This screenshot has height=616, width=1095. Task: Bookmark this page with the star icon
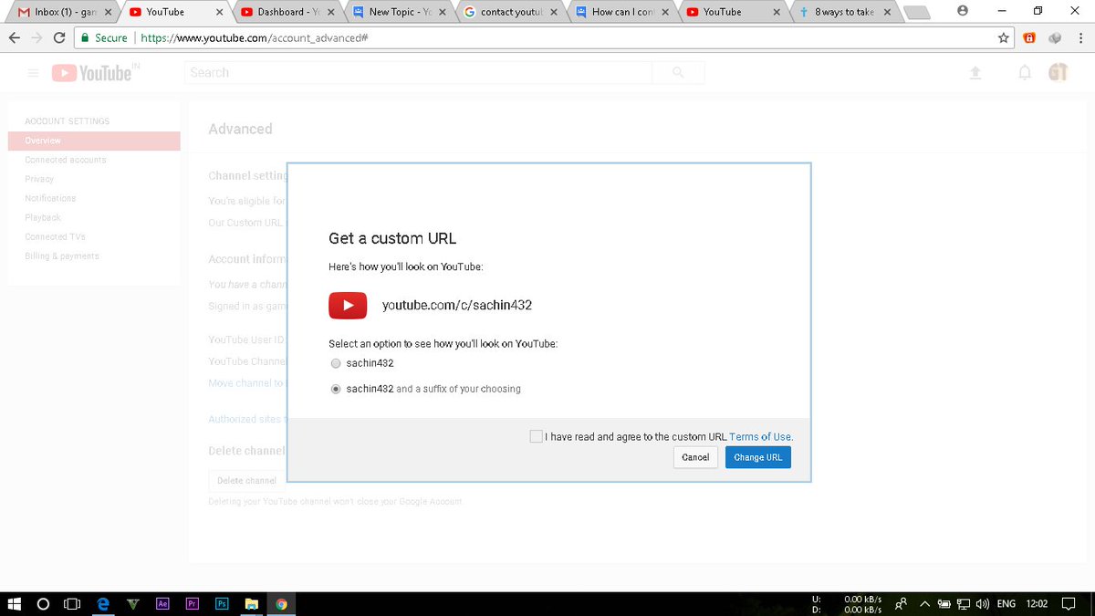click(1003, 38)
